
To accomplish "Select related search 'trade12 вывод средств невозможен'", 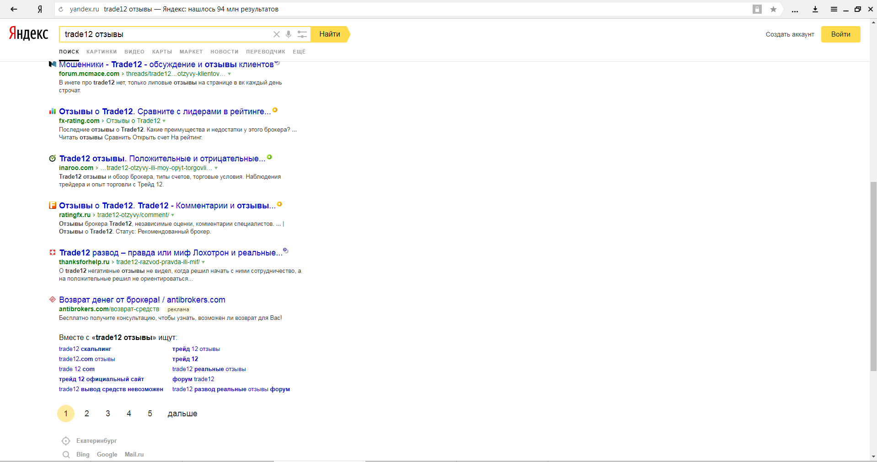I will (x=111, y=389).
